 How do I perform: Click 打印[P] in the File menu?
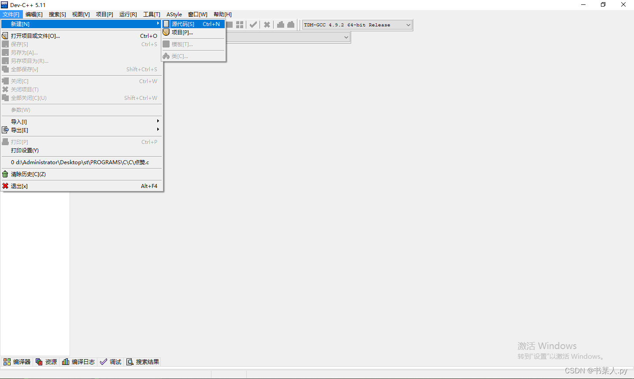pos(82,142)
